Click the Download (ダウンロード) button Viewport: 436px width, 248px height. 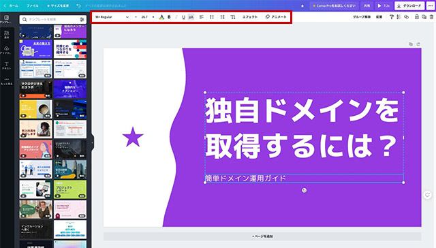[x=409, y=5]
